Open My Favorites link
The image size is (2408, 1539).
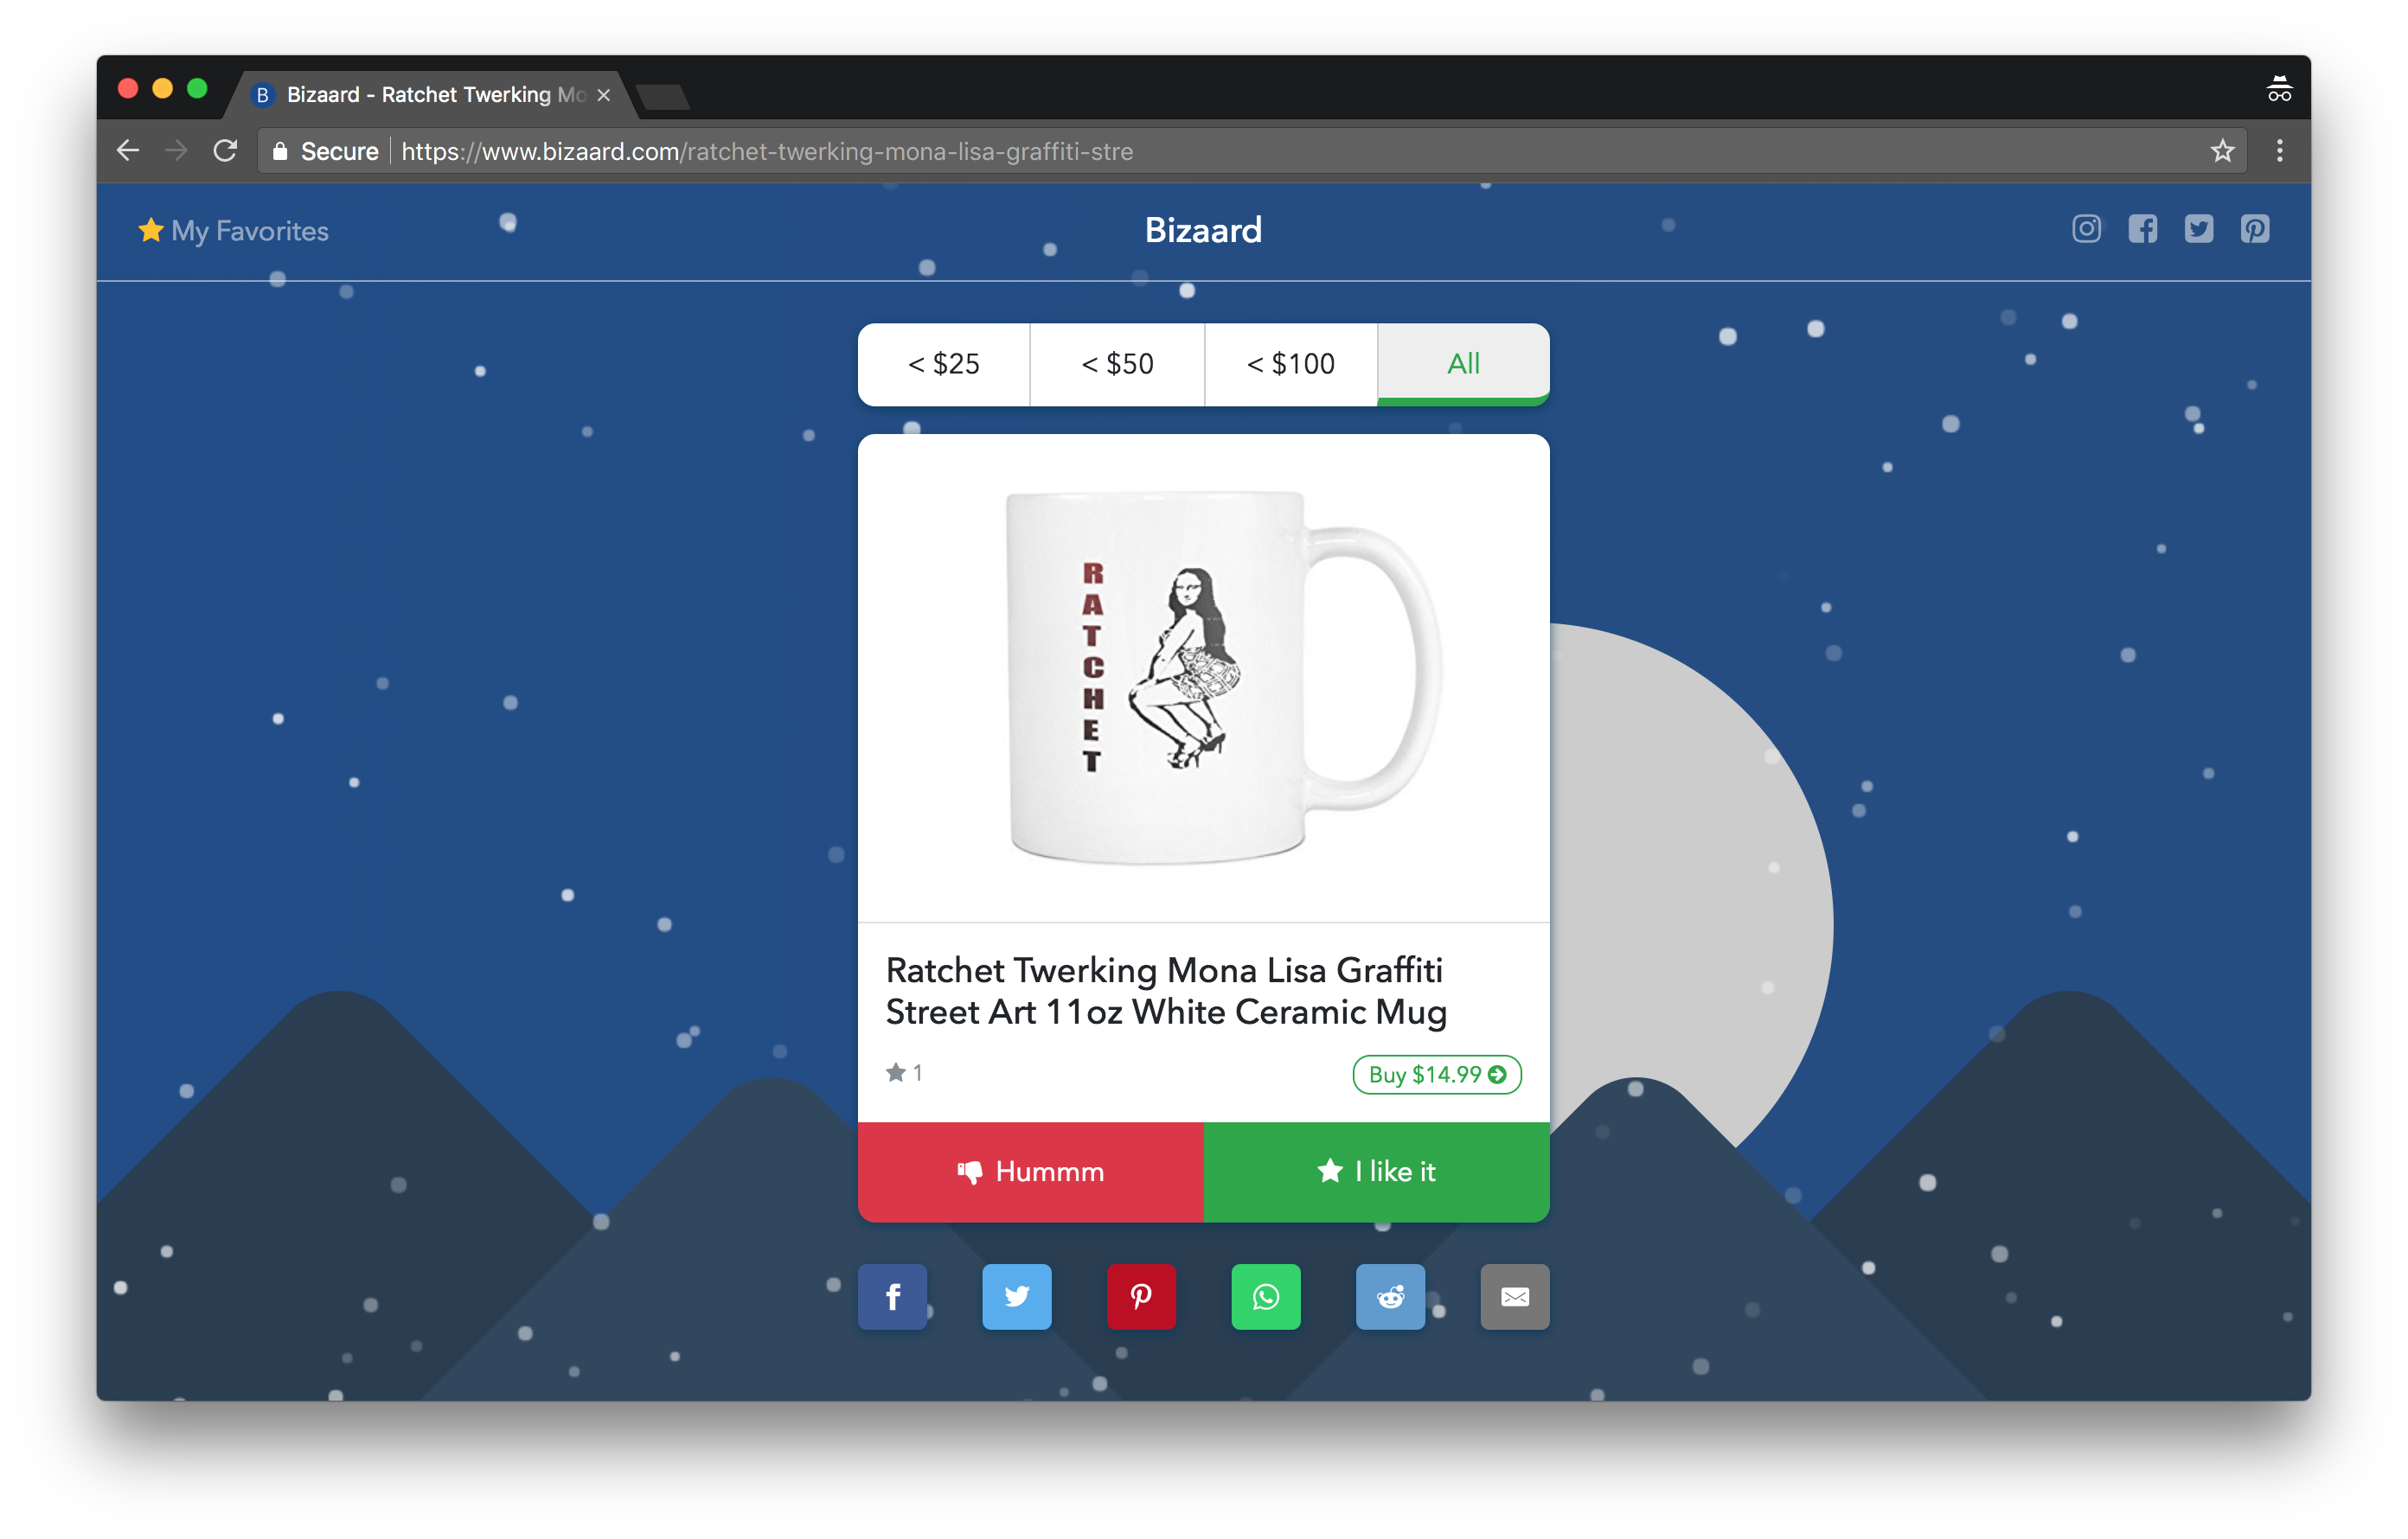(234, 231)
